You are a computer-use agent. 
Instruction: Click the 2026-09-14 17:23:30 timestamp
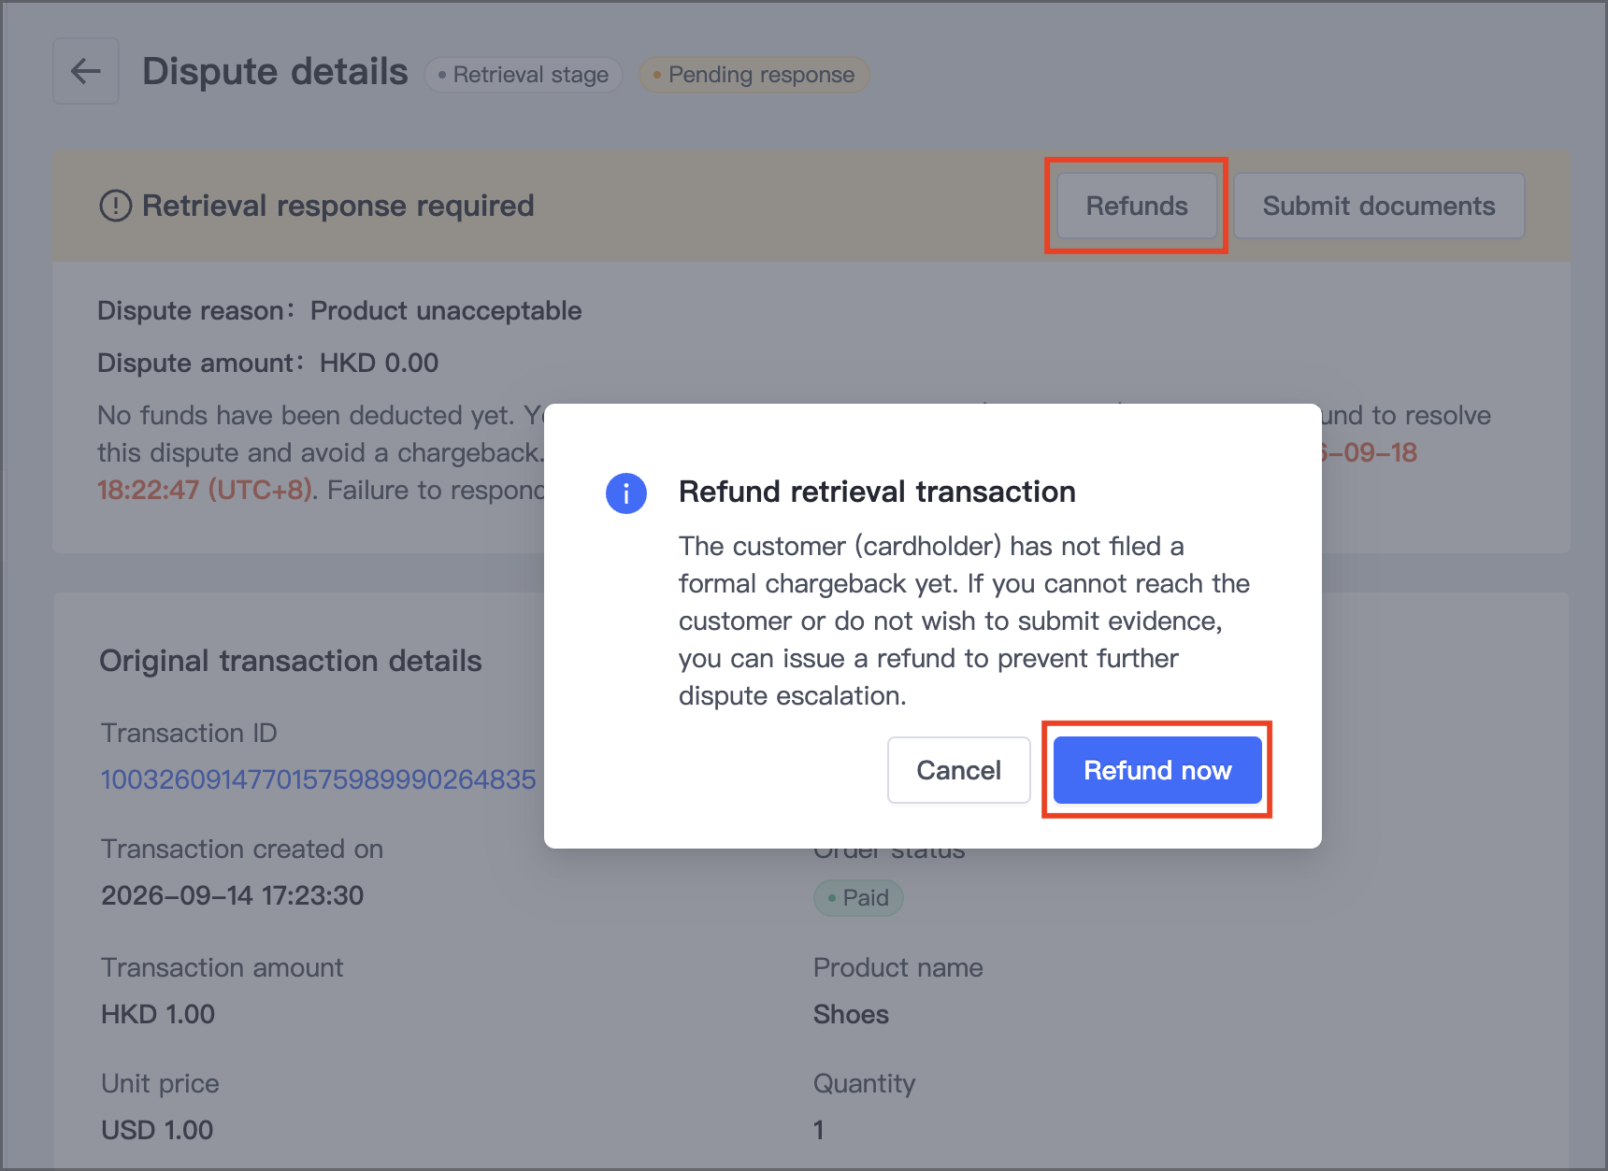pos(232,895)
